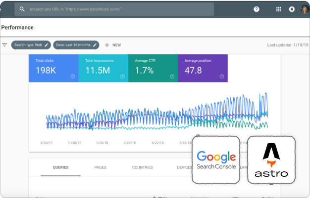Click the search magnifier icon

22,9
